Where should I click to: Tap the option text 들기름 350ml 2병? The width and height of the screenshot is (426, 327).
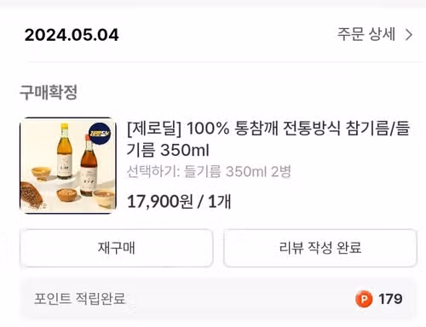[x=238, y=171]
